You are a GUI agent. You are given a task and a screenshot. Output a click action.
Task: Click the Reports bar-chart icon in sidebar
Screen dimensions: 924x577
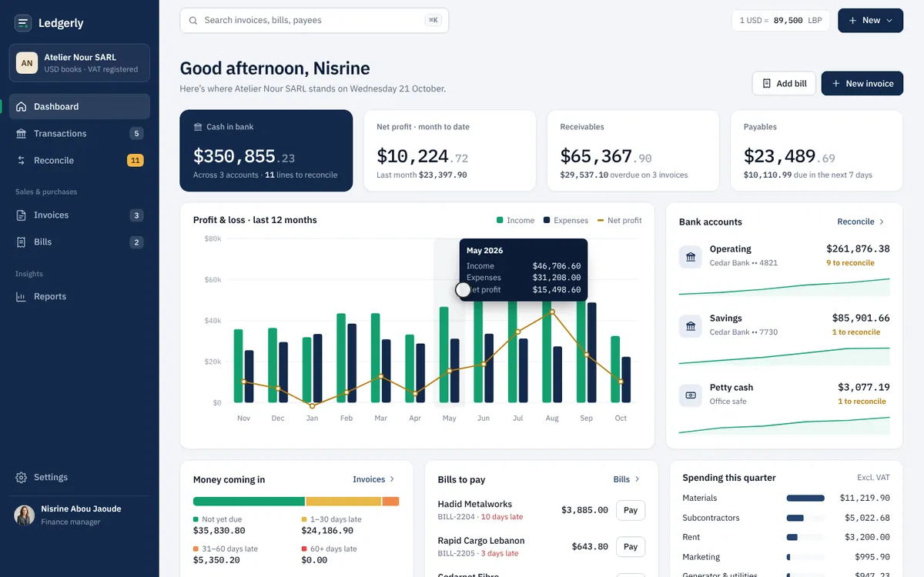pyautogui.click(x=22, y=297)
